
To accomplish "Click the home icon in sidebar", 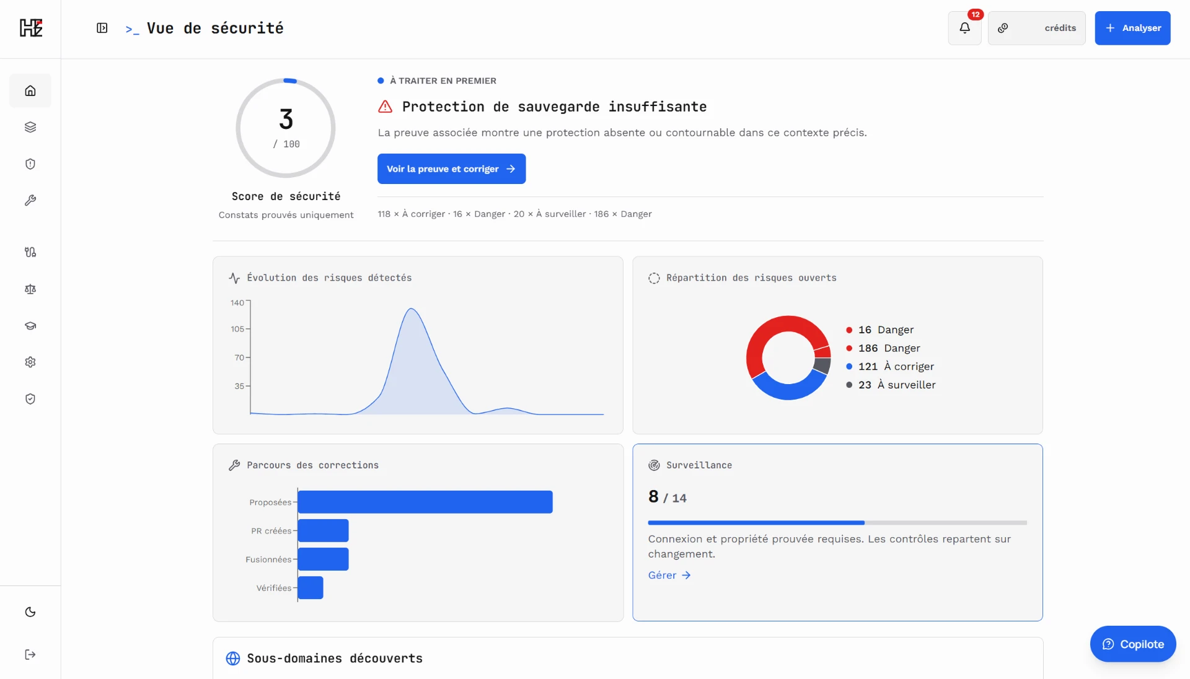I will click(x=30, y=90).
